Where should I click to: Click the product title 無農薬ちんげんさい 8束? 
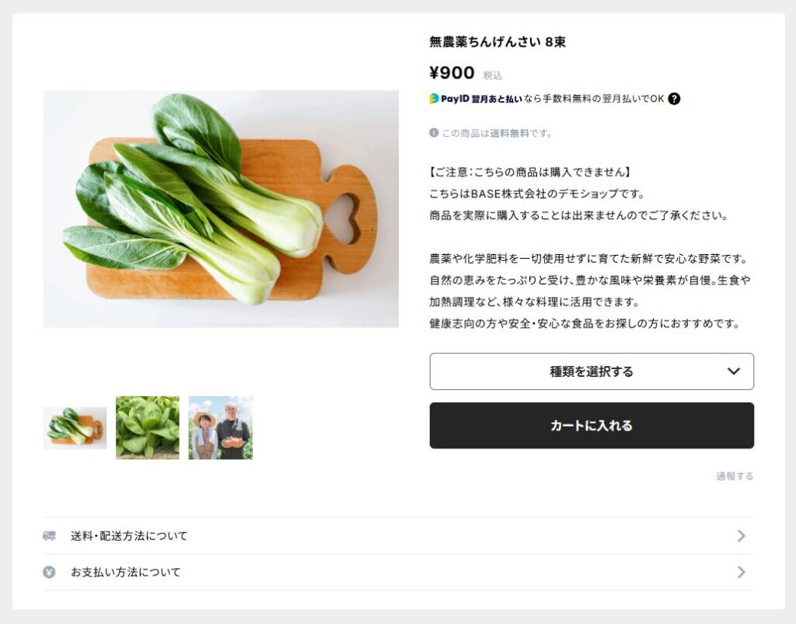coord(497,42)
